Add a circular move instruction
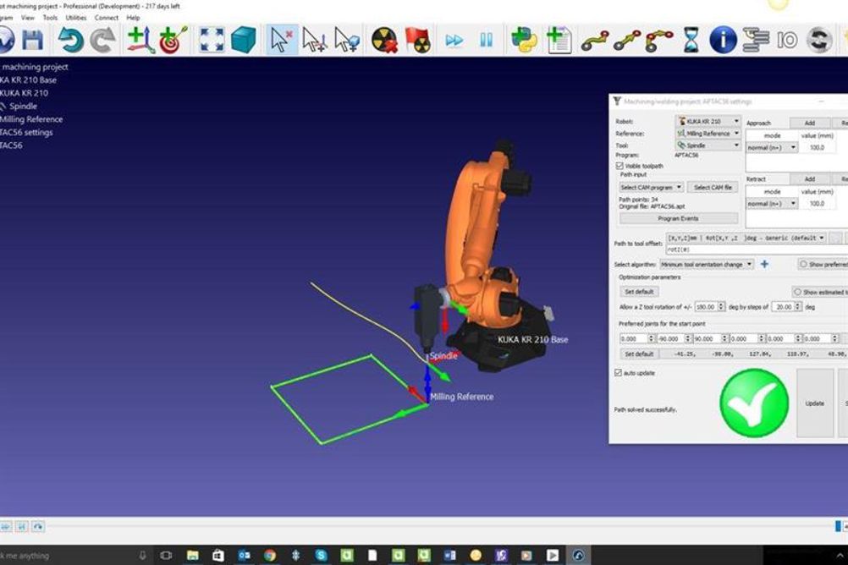Image resolution: width=848 pixels, height=565 pixels. pyautogui.click(x=660, y=41)
